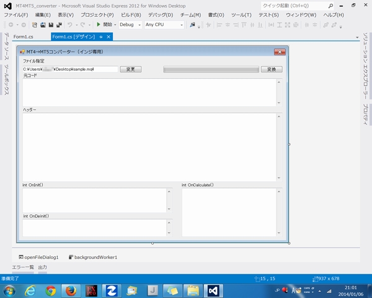Open the エラー一覧 panel tab
The image size is (372, 298).
(23, 268)
